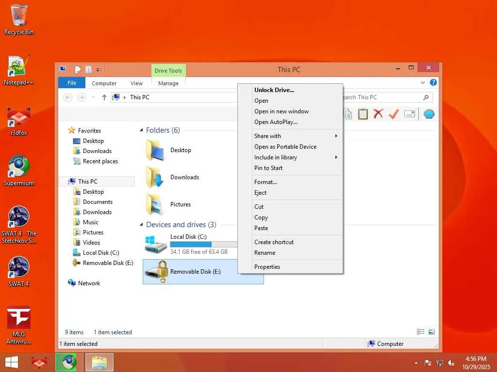The height and width of the screenshot is (372, 497).
Task: Open the File ribbon tab
Action: pos(72,83)
